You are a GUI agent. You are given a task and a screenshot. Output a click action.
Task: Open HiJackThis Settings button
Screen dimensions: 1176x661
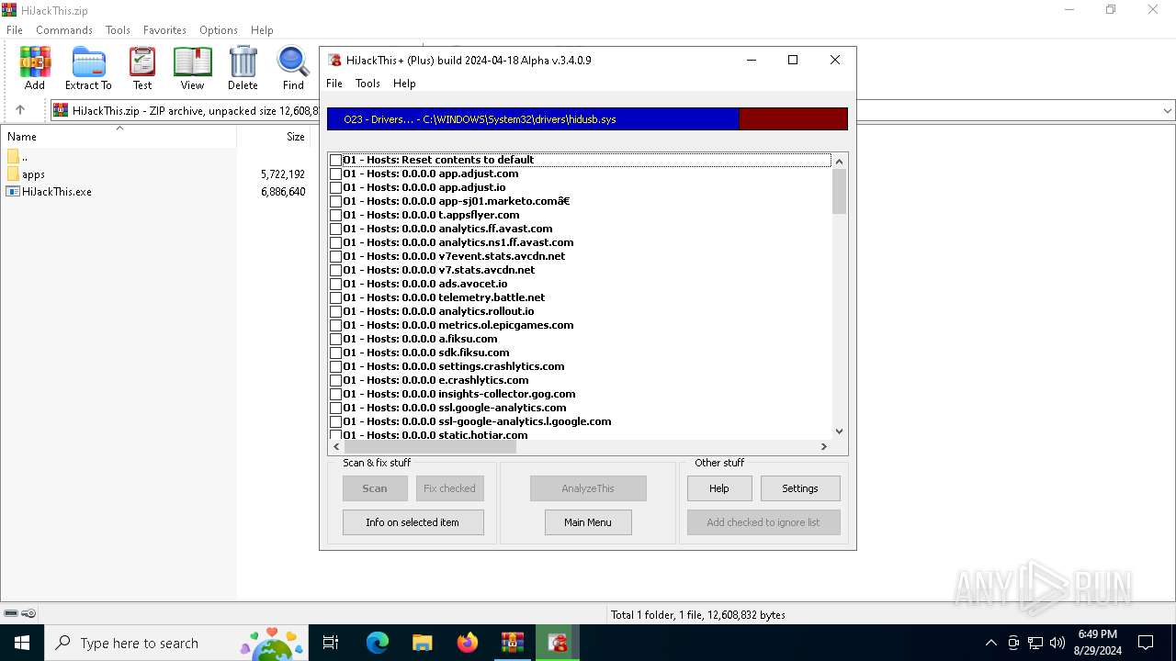coord(800,488)
